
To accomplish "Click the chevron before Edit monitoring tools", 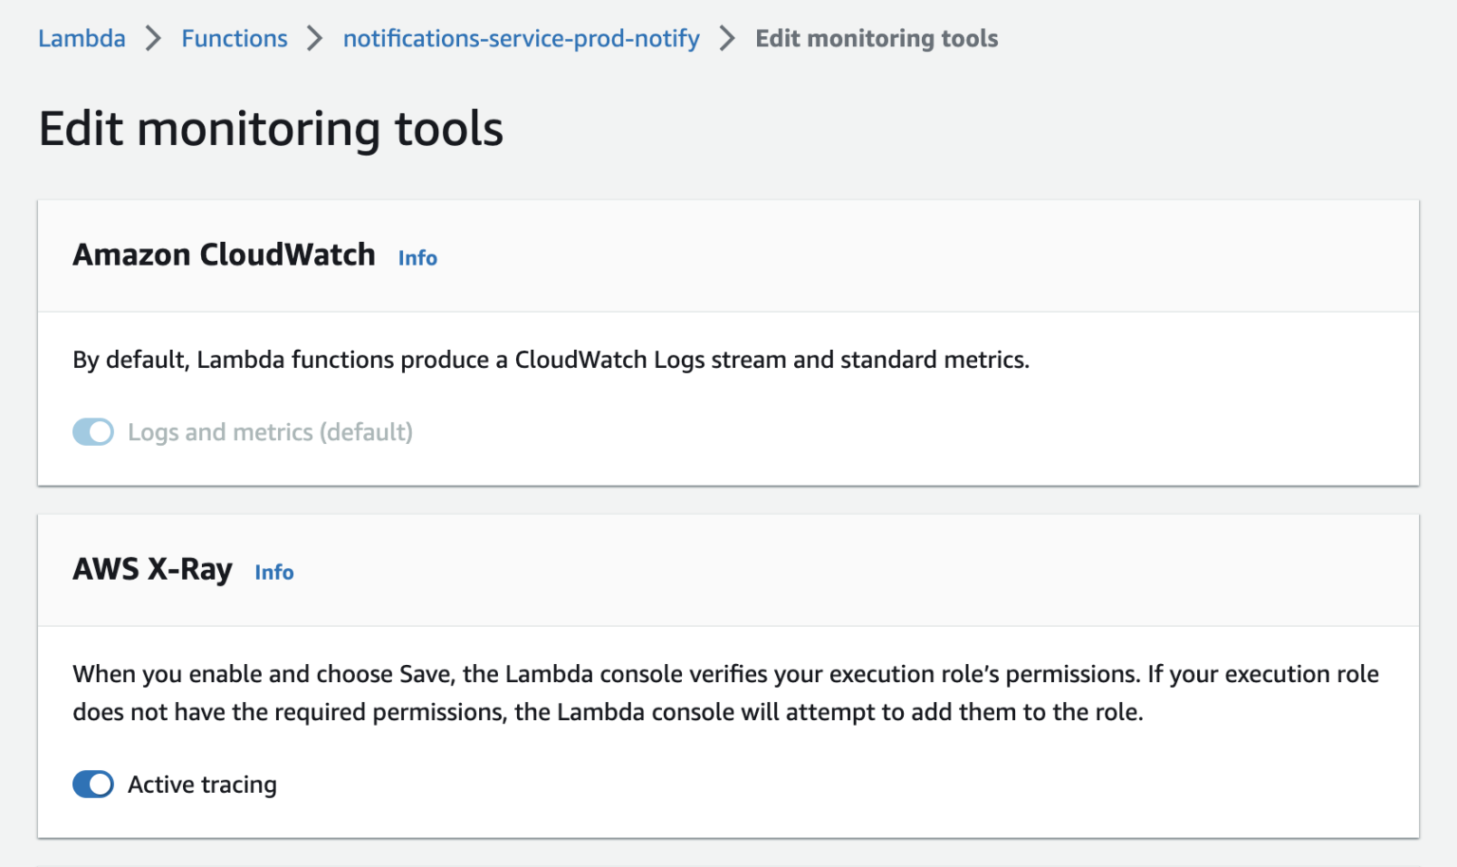I will pos(727,38).
